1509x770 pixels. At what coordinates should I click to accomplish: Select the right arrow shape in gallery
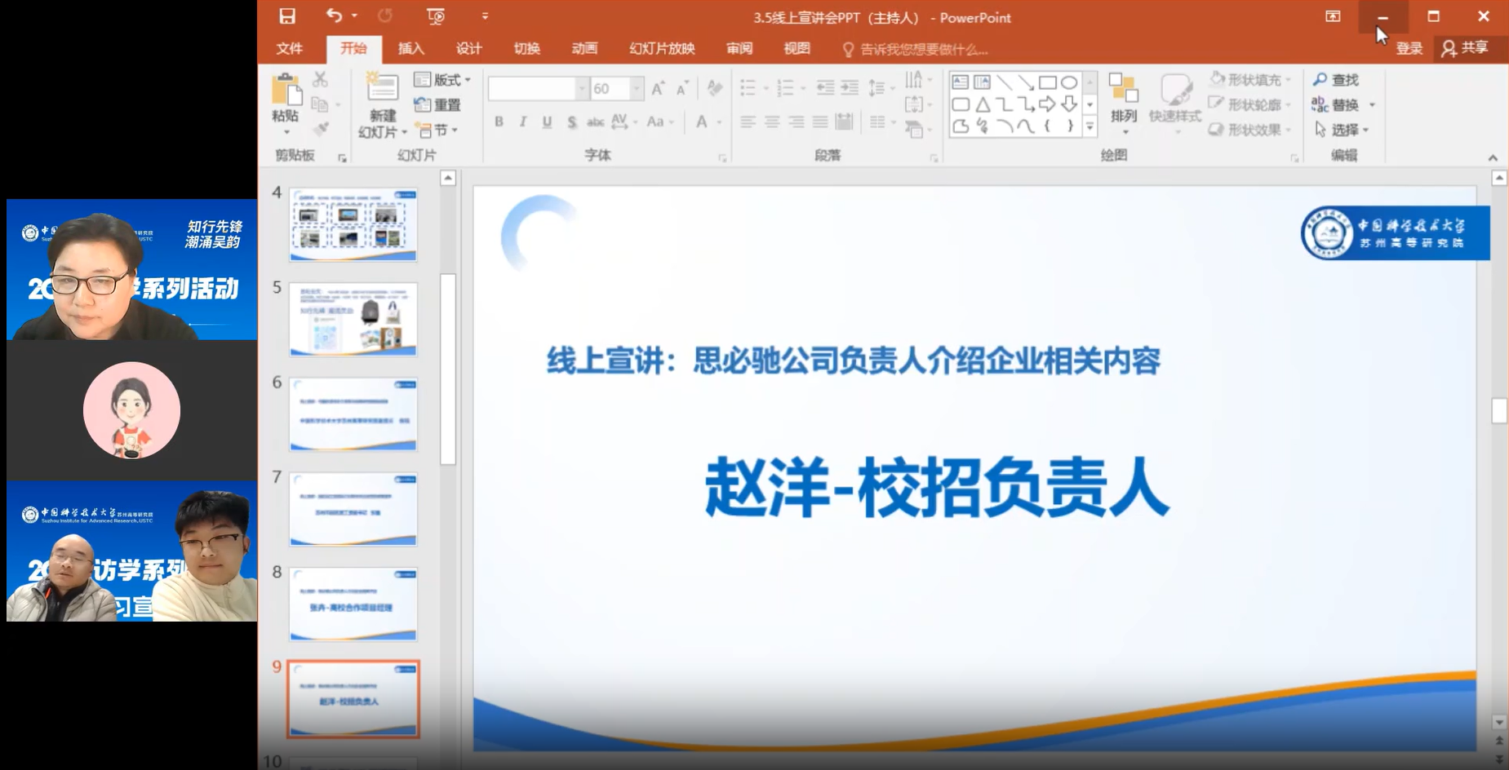coord(1047,104)
